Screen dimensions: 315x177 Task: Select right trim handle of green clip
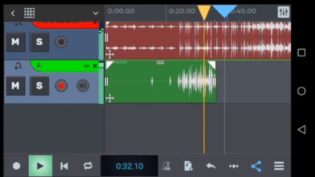(x=214, y=82)
